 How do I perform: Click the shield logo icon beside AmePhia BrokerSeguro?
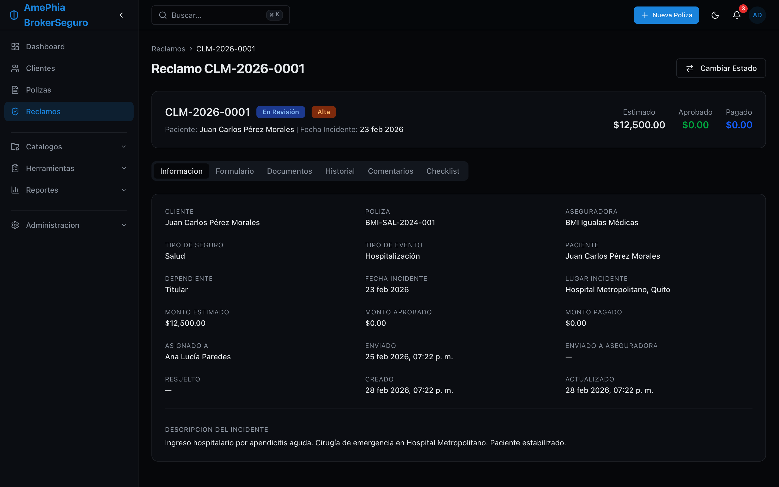click(14, 15)
